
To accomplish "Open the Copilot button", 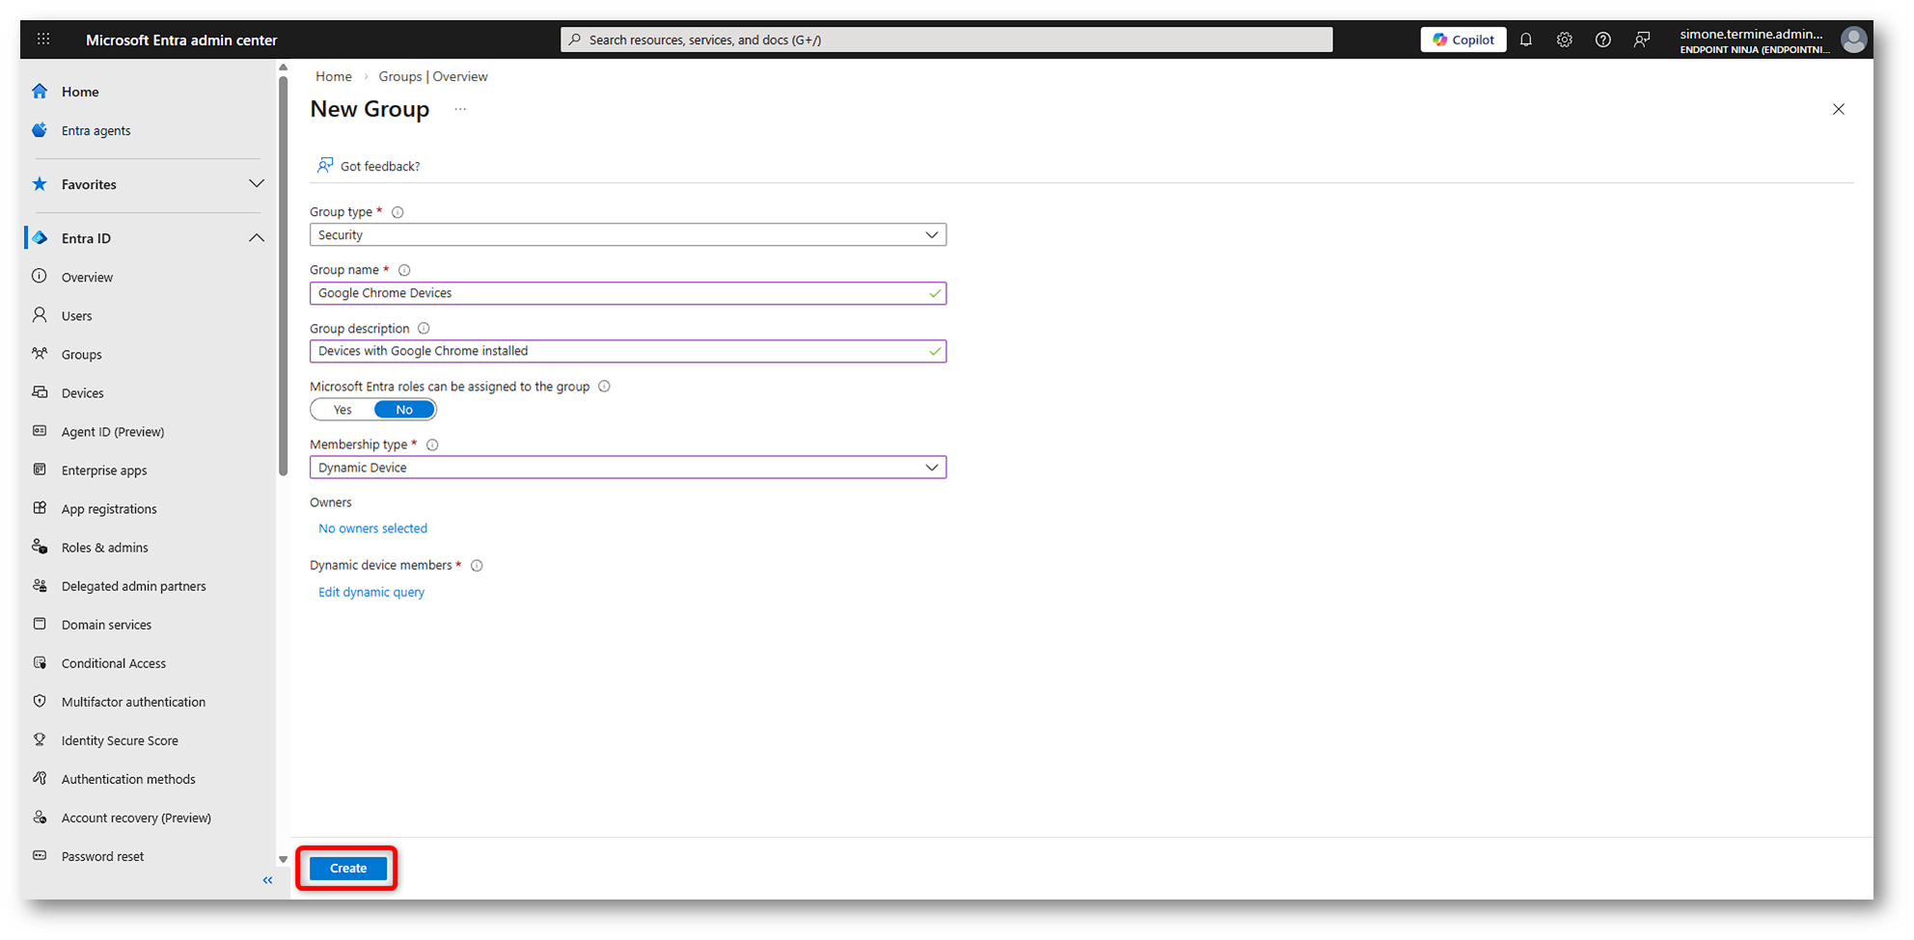I will point(1463,40).
